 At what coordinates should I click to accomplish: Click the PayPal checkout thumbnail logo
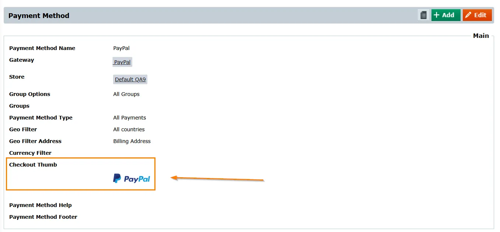(132, 179)
